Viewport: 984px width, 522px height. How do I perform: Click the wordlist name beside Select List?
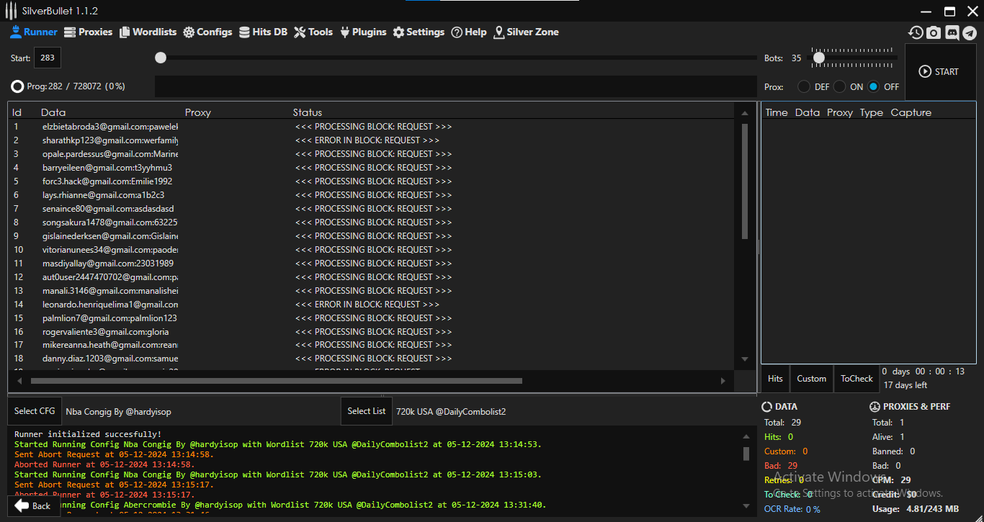(451, 412)
